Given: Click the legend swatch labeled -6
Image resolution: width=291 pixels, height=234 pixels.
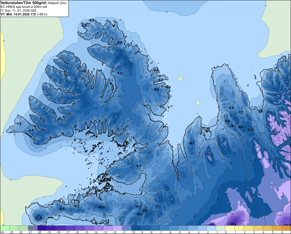Looking at the screenshot, I should (x=173, y=228).
